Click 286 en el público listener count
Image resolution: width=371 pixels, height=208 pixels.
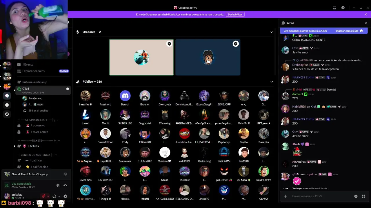38,111
